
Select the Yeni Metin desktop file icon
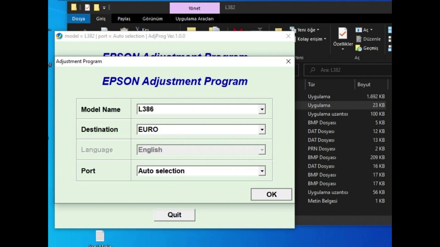[100, 239]
